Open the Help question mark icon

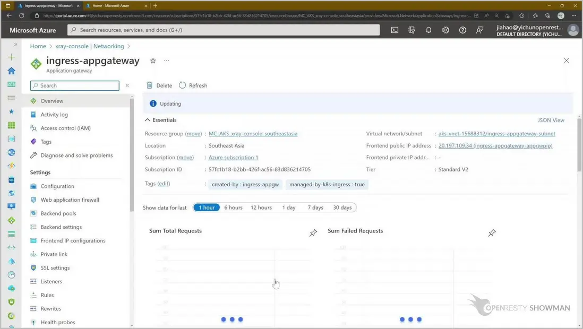pos(462,30)
